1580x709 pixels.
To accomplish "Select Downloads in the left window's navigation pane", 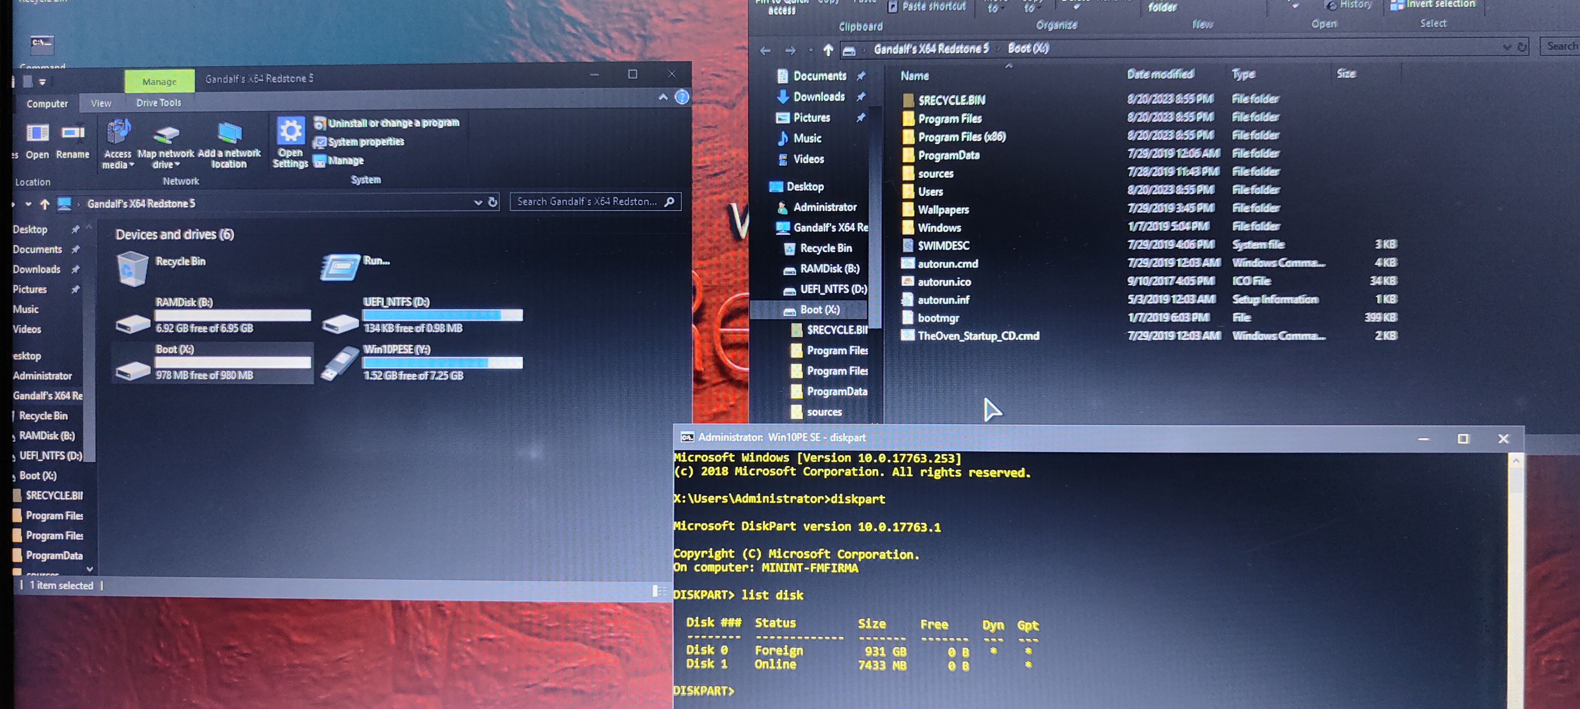I will 37,269.
